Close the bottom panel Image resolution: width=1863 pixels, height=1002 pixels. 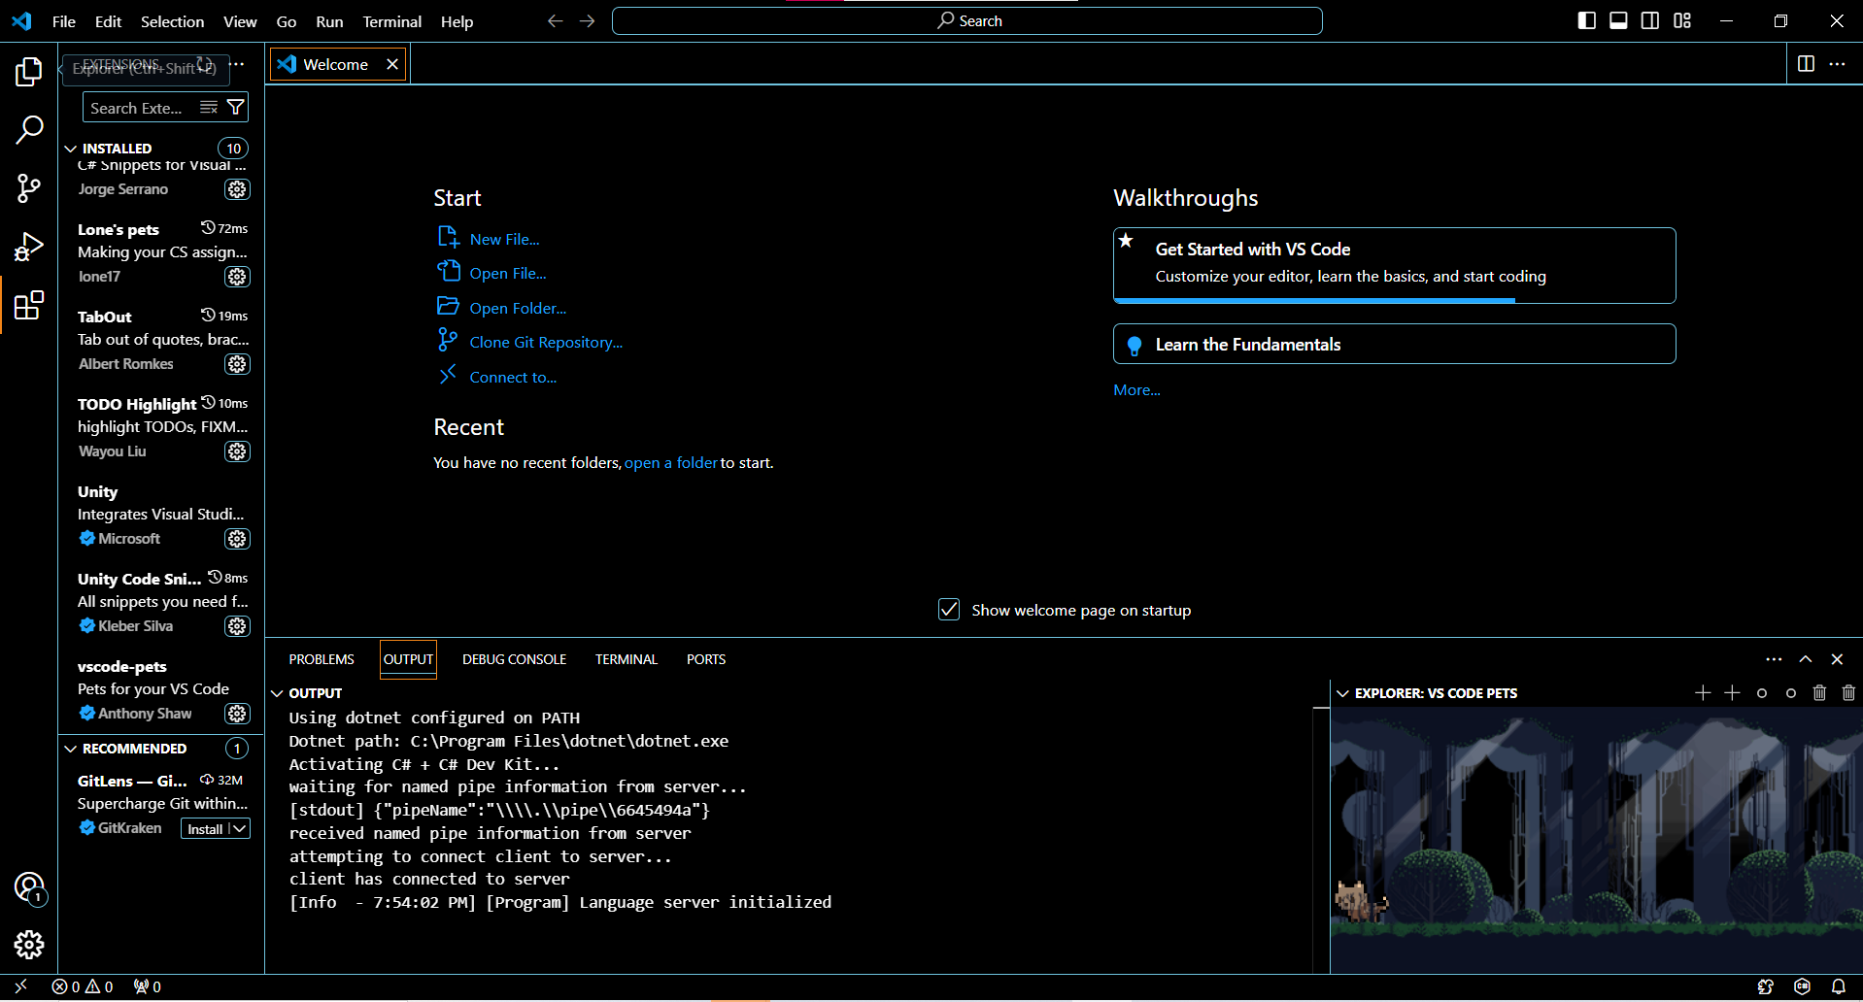click(1837, 659)
